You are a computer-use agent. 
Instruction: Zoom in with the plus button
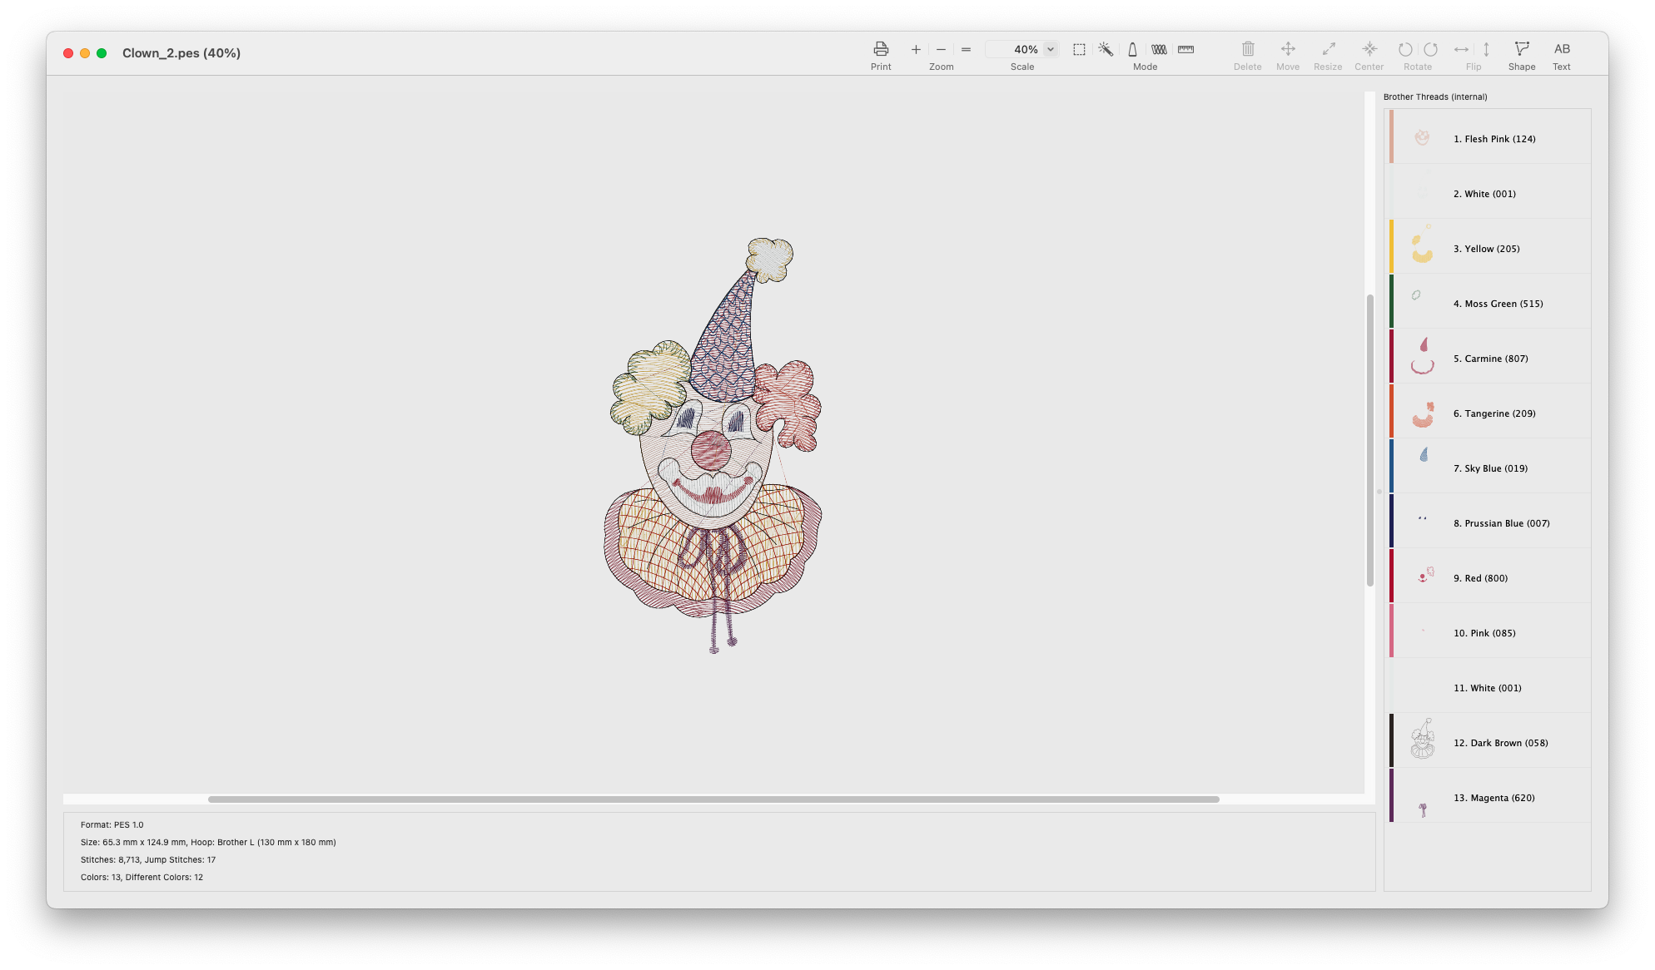point(916,50)
